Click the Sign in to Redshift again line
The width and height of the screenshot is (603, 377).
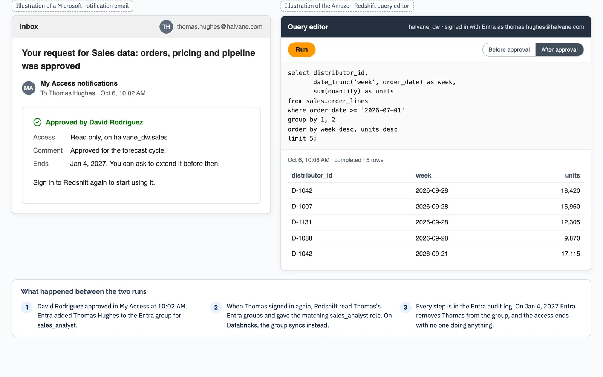pos(94,182)
